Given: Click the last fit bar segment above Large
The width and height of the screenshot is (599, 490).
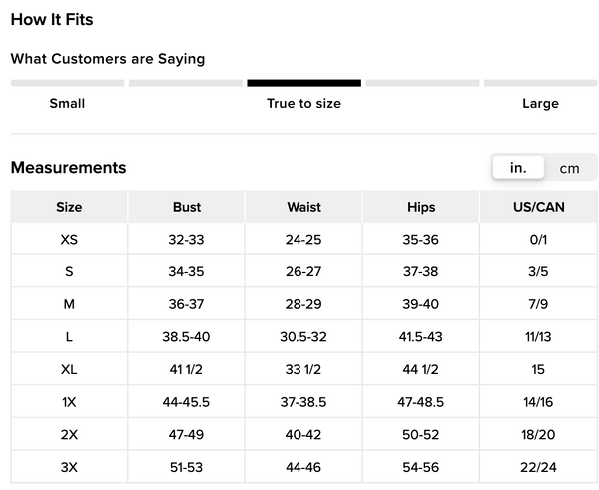Looking at the screenshot, I should [x=540, y=83].
